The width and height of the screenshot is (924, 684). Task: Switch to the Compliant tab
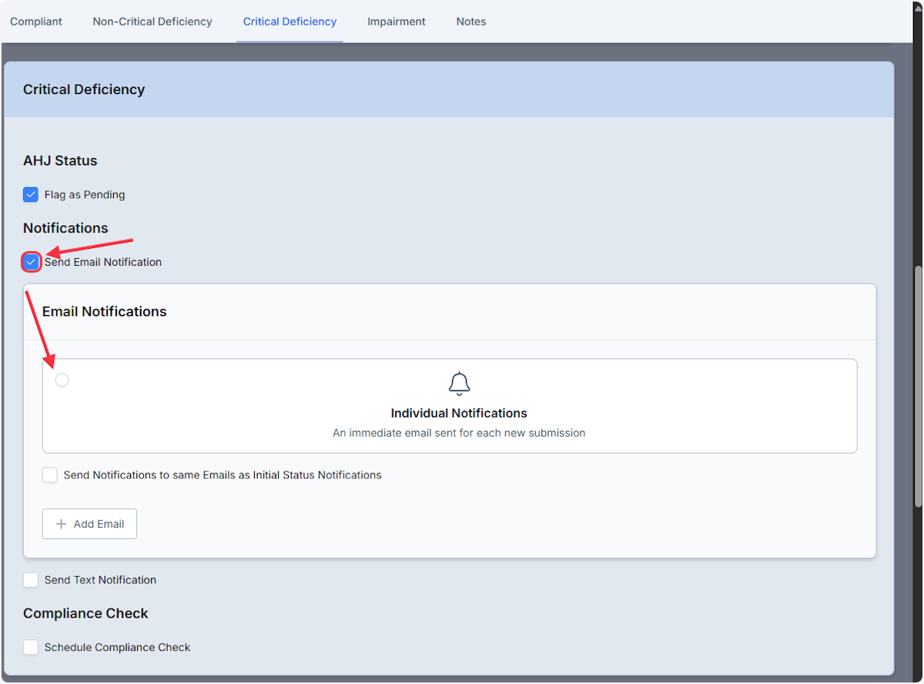point(36,22)
